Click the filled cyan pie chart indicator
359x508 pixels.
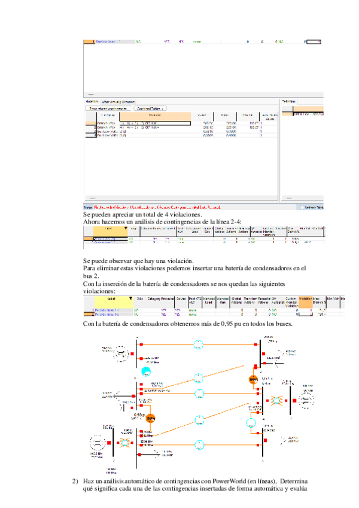[x=145, y=371]
